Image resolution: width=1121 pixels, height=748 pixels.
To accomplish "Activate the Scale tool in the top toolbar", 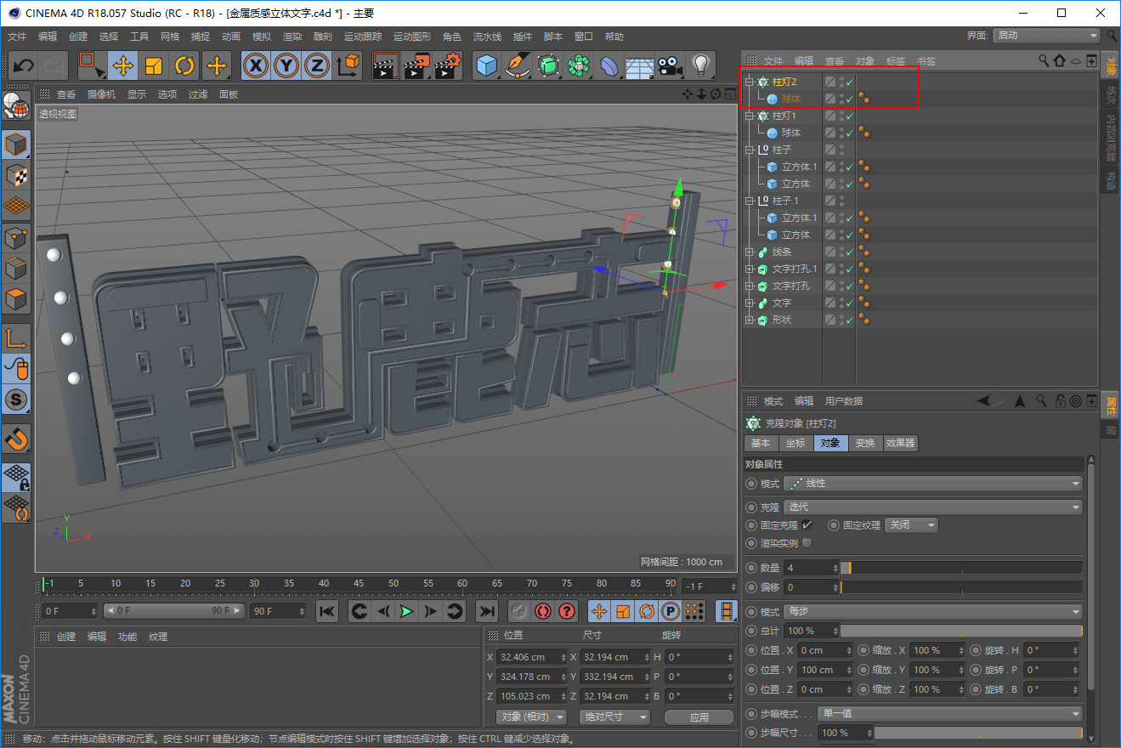I will 154,65.
